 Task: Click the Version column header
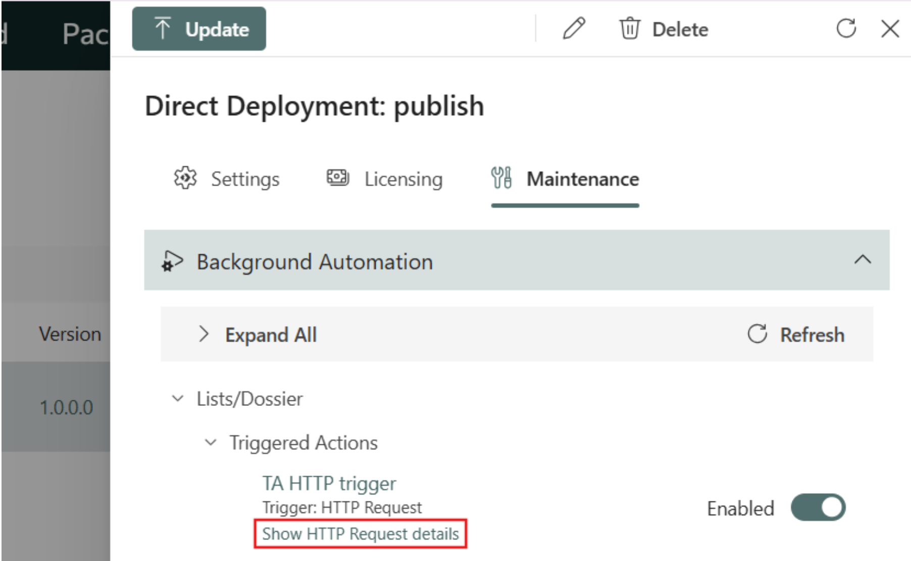tap(70, 334)
